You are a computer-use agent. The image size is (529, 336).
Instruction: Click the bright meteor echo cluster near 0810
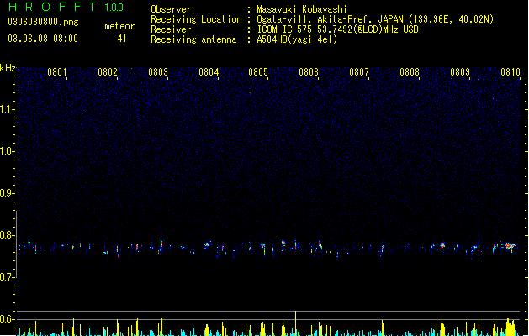point(509,246)
